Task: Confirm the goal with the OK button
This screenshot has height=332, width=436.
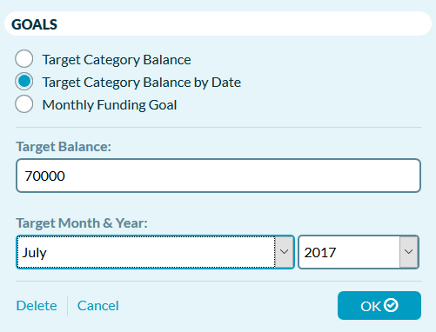Action: [379, 306]
